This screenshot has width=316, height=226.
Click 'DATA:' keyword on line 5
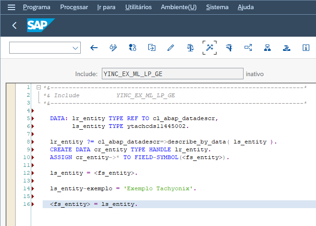pos(59,118)
